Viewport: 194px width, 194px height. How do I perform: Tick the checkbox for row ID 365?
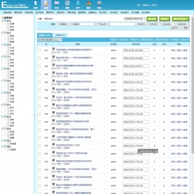[40, 66]
